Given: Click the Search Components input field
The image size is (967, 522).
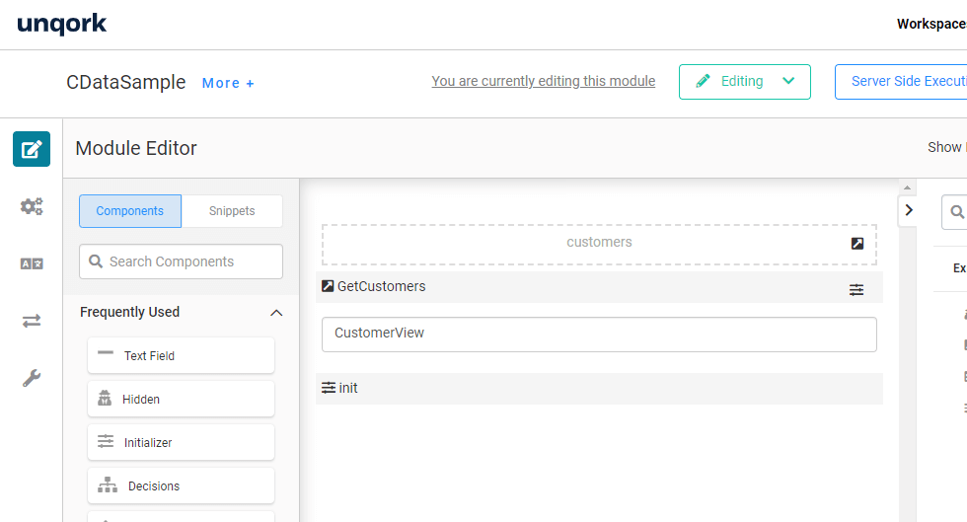Looking at the screenshot, I should [182, 261].
